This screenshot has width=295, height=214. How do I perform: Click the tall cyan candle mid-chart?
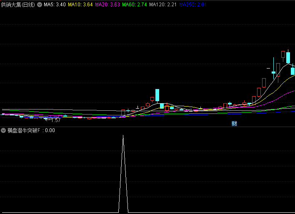click(x=157, y=95)
